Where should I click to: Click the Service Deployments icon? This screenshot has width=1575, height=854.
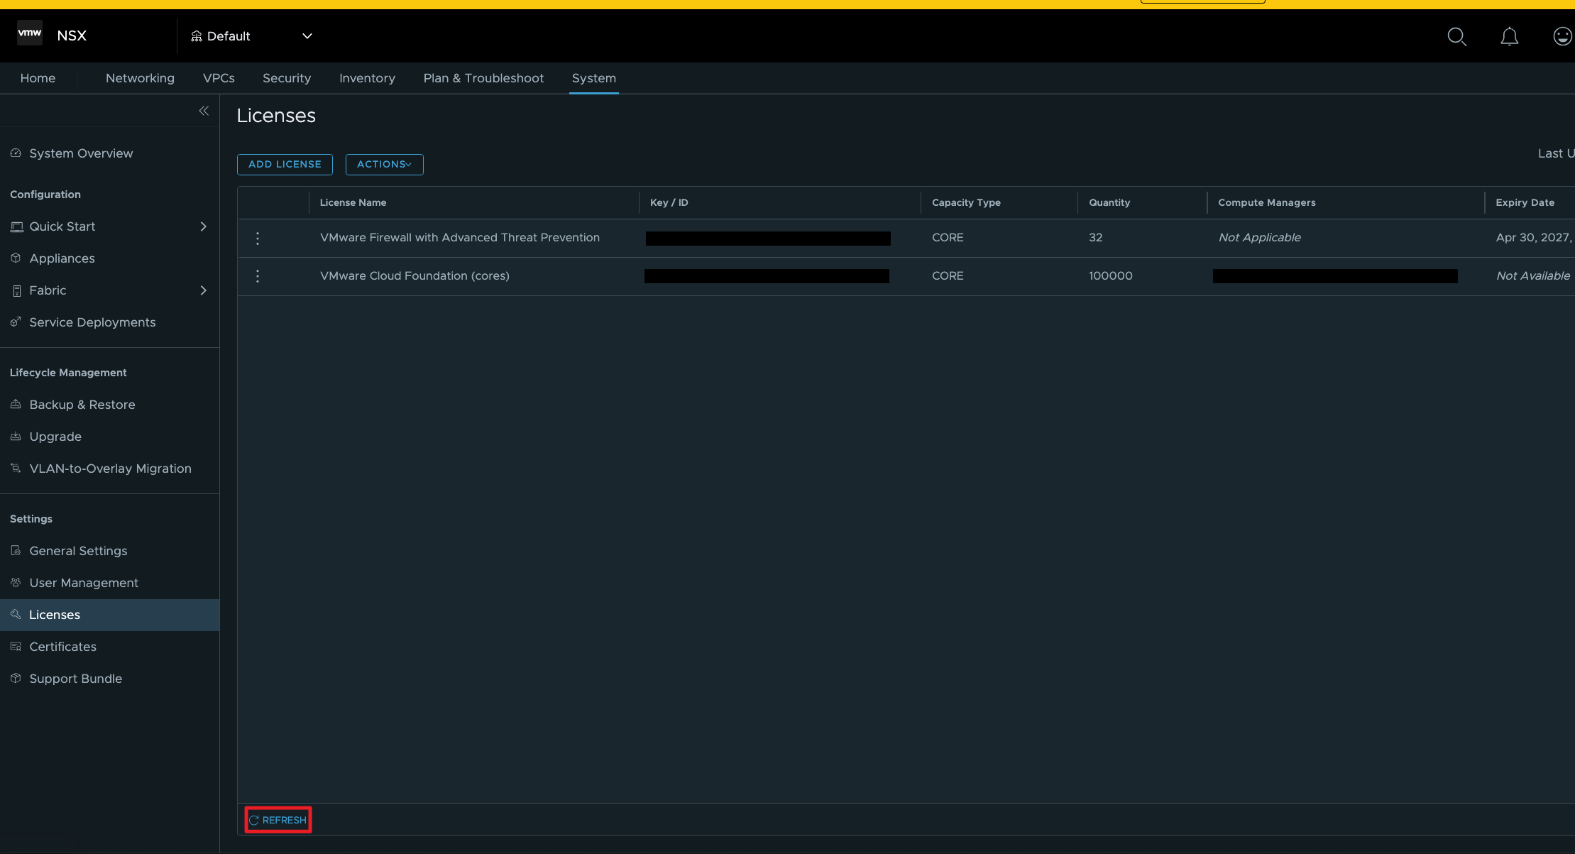click(x=16, y=322)
